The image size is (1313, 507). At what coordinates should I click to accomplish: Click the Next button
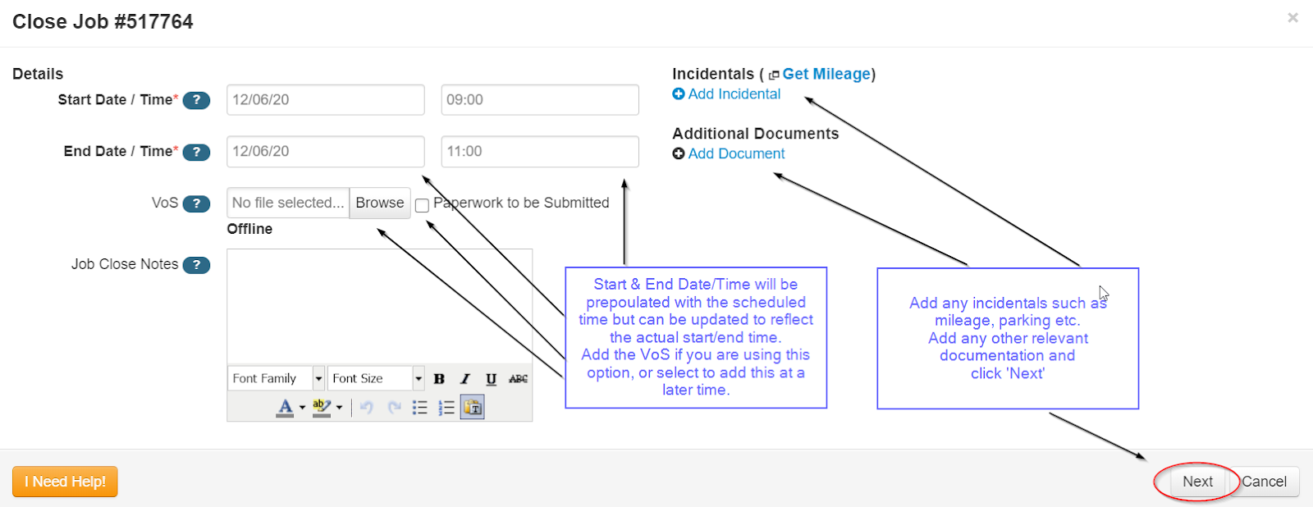coord(1197,482)
